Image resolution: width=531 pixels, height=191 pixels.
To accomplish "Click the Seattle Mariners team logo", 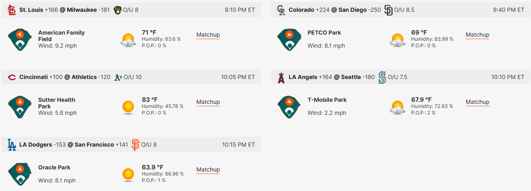I will [382, 77].
